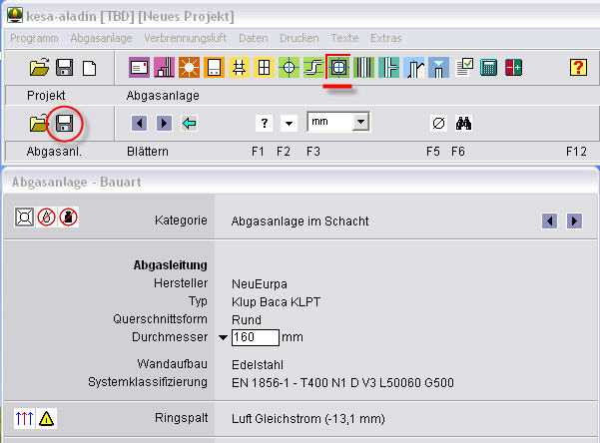Click the save icon in the Abgasanl. toolbar
The height and width of the screenshot is (443, 600).
pos(64,124)
